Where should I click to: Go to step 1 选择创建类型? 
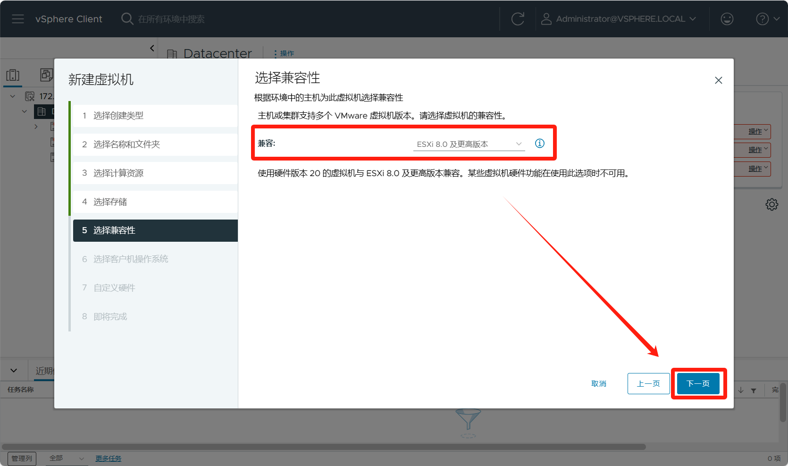click(x=118, y=116)
